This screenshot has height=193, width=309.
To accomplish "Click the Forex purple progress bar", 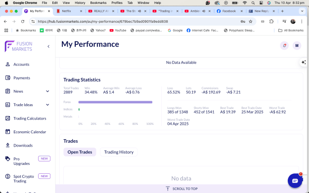I will point(115,102).
